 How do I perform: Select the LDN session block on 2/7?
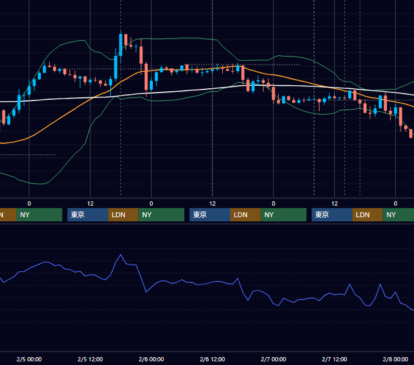(368, 215)
